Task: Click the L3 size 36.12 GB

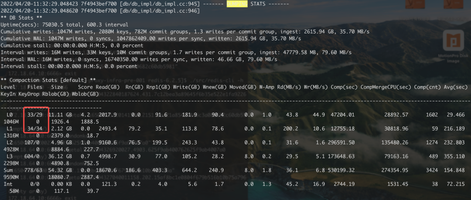Action: click(60, 156)
